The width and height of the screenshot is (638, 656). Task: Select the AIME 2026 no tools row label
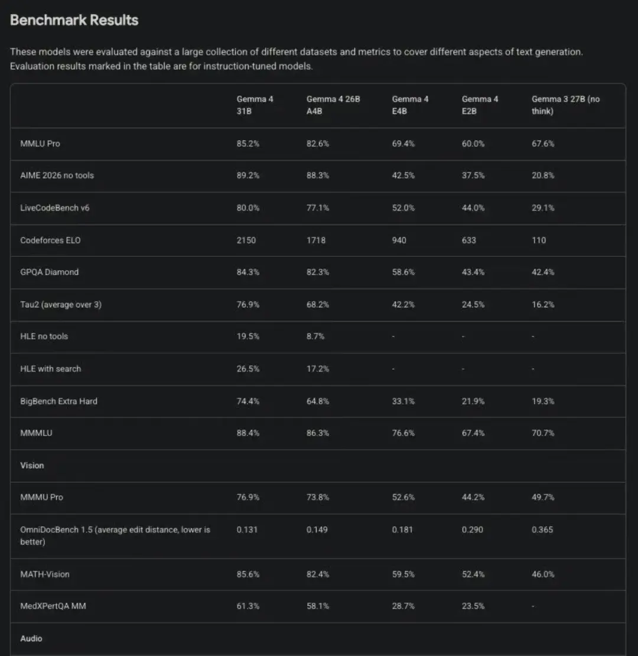57,176
